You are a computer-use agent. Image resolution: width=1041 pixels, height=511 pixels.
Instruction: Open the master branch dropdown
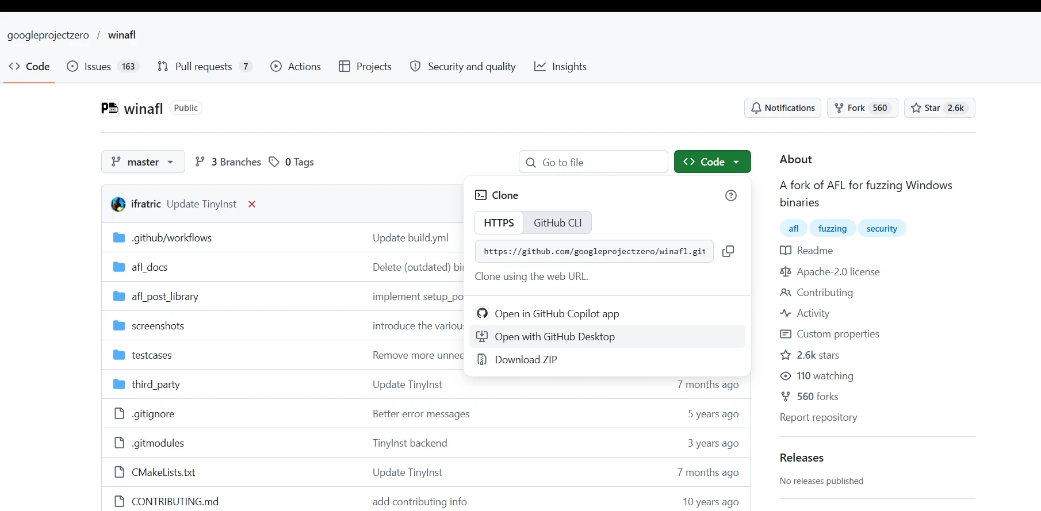[143, 162]
